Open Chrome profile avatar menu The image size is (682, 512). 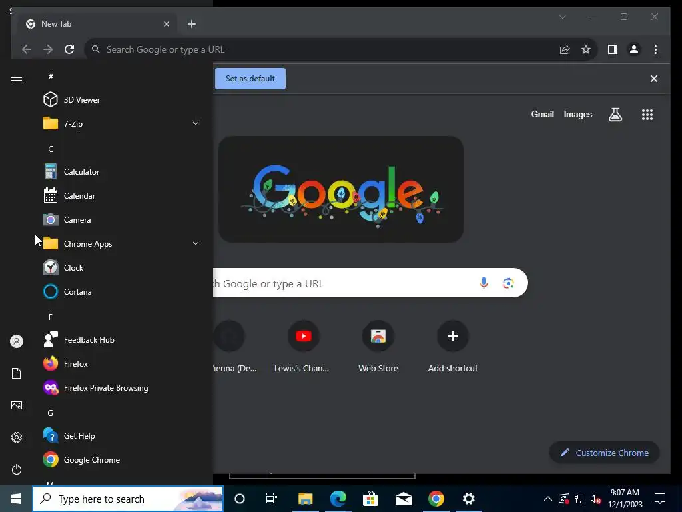coord(634,49)
